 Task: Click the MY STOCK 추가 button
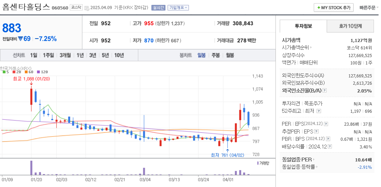pos(334,8)
